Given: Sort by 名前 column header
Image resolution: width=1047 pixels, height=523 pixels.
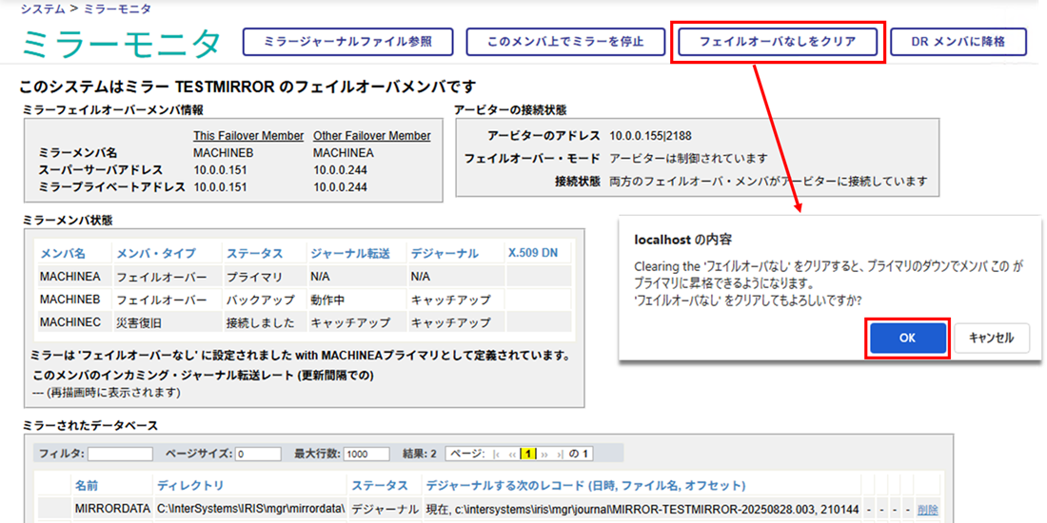Looking at the screenshot, I should [87, 486].
